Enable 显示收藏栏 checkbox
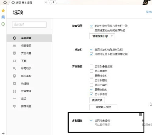 point(91,80)
